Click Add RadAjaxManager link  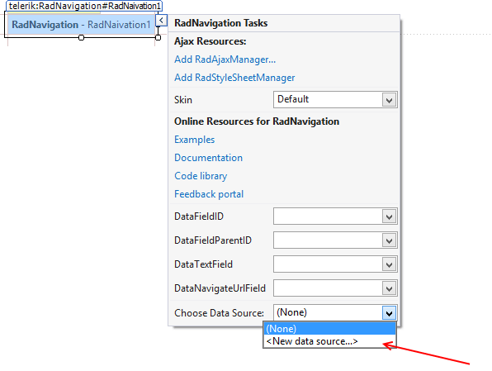click(225, 59)
